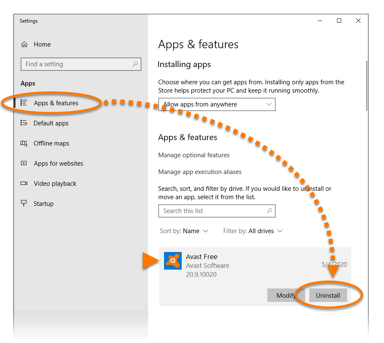Open Manage app execution aliases link

[x=200, y=172]
